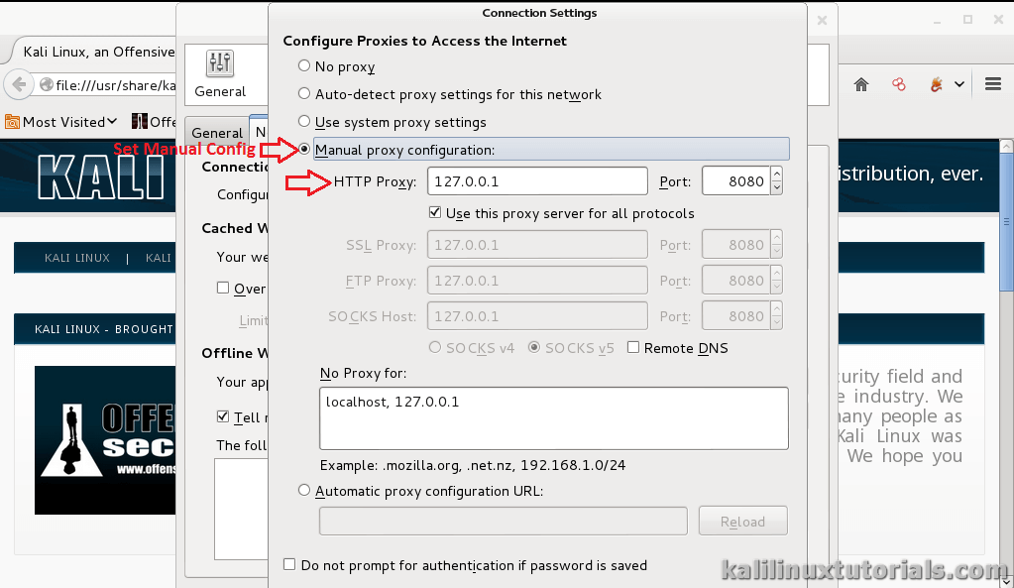
Task: Click the Reload button
Action: [x=742, y=520]
